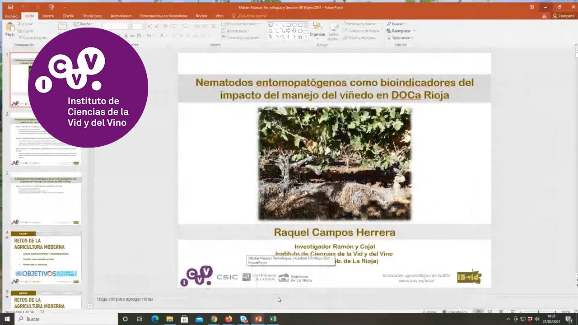Open the notification center icon
The width and height of the screenshot is (578, 325).
[569, 319]
